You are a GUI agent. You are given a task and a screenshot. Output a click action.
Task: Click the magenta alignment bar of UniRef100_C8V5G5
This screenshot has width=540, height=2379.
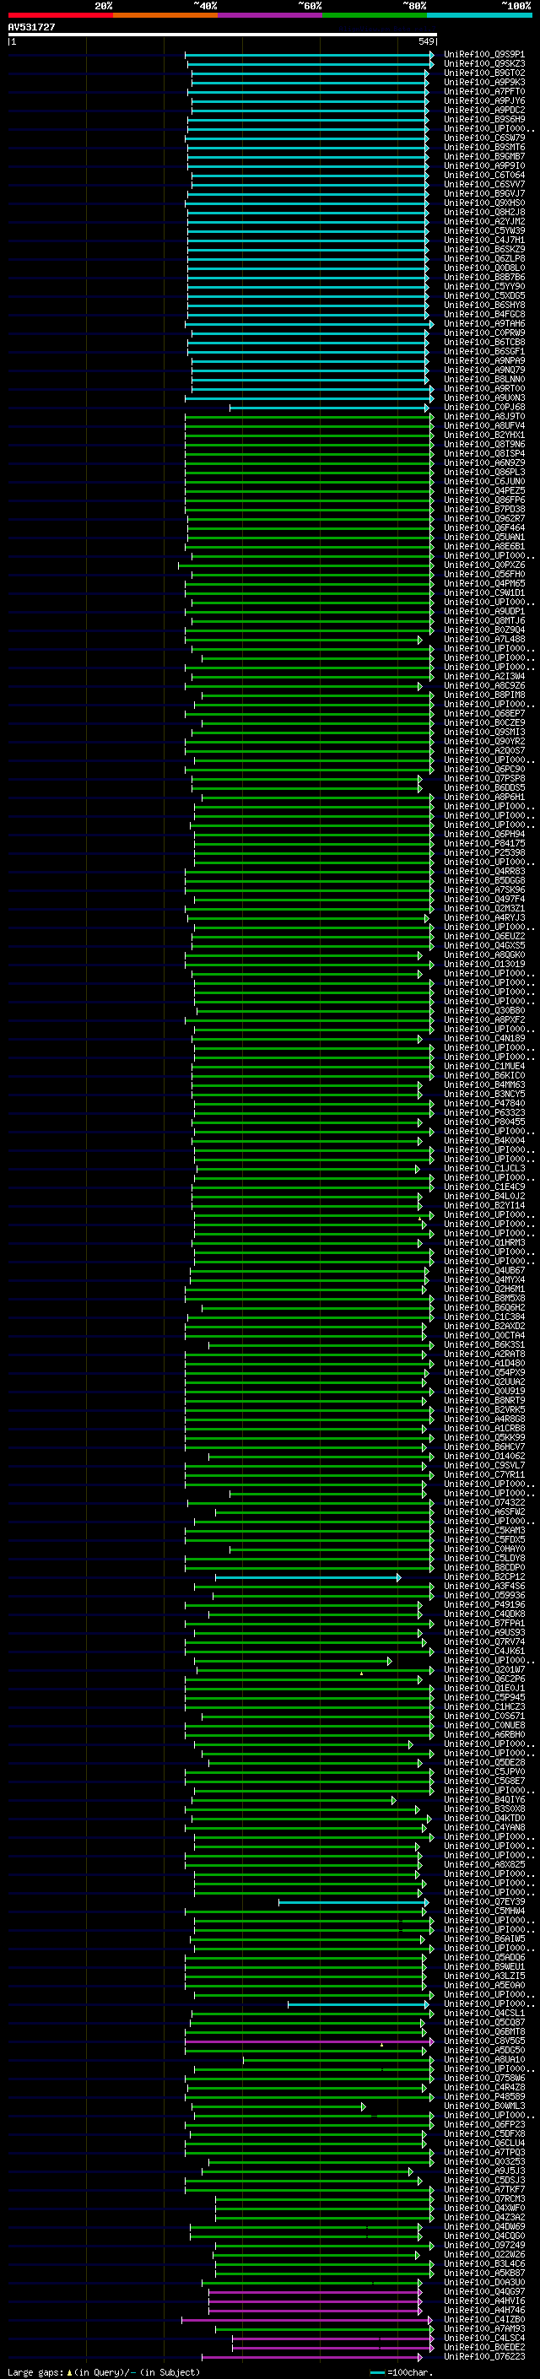pyautogui.click(x=309, y=2041)
